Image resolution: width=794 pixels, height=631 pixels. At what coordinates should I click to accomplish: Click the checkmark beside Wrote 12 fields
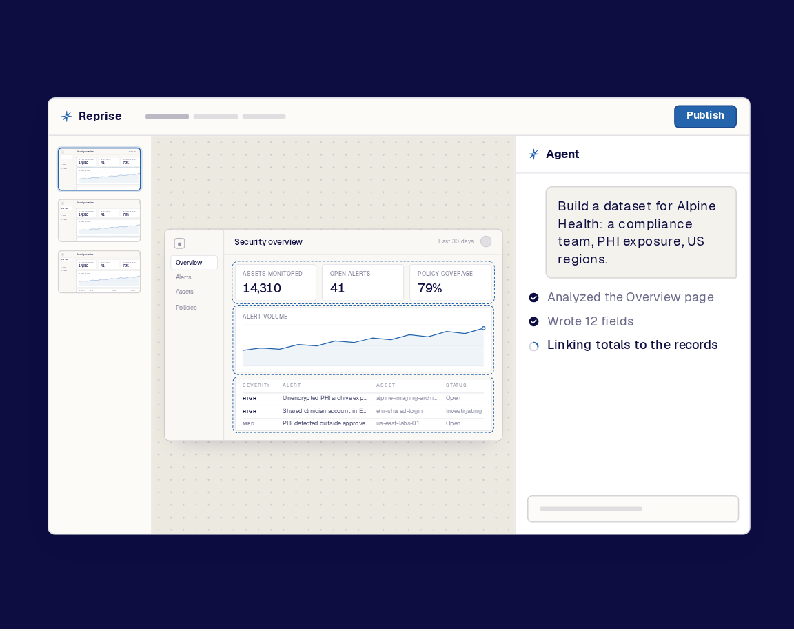coord(533,321)
